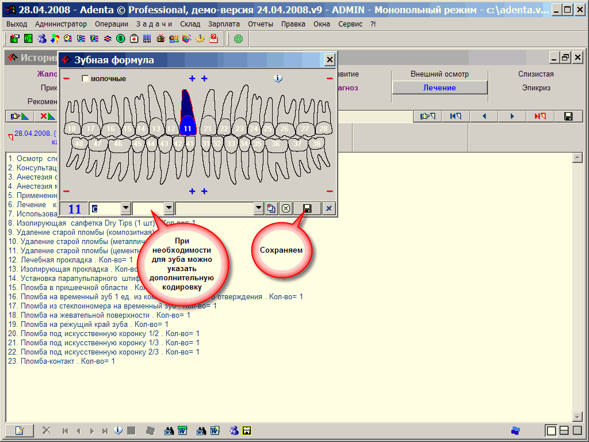Click the green clover icon in the toolbar
Viewport: 589px width, 442px height.
(238, 39)
